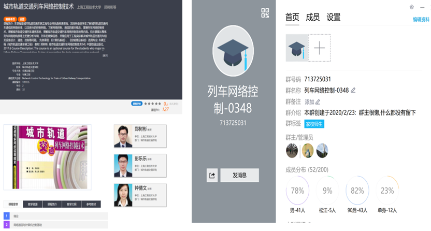Switch to the 设置 tab

point(334,17)
